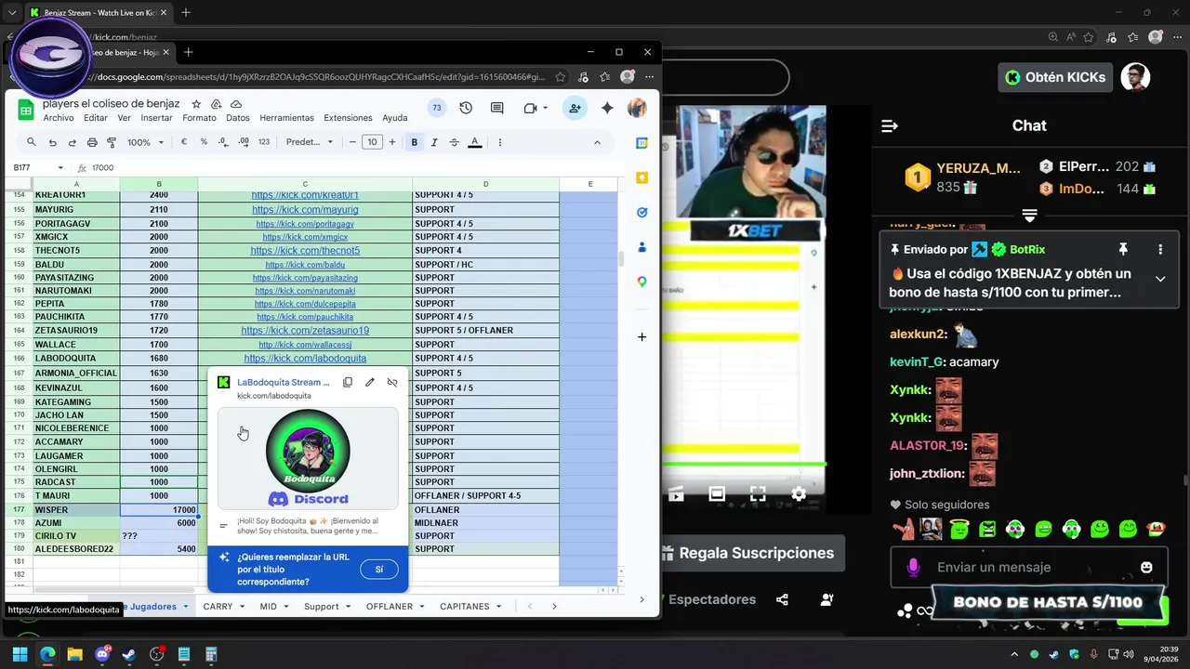
Task: Open the Archivo menu
Action: pos(59,118)
